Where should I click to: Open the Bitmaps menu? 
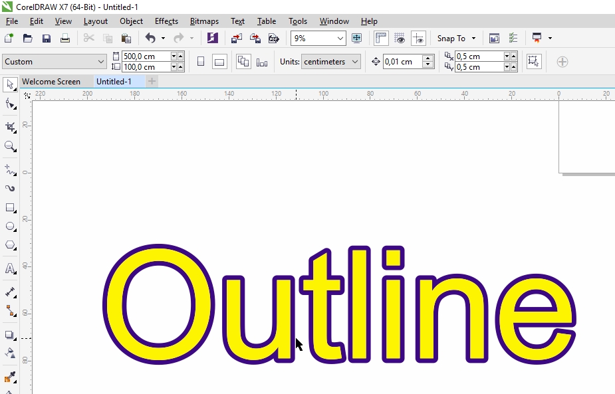point(204,21)
